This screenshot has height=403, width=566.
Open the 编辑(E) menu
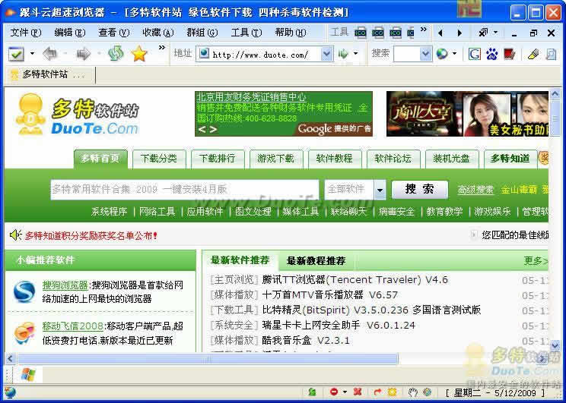coord(69,33)
